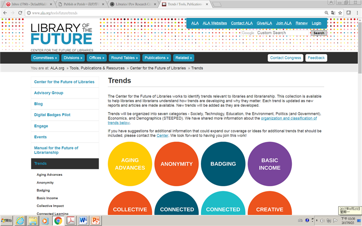Screen dimensions: 362x226
Task: Expand the Divisions dropdown menu
Action: [x=73, y=58]
